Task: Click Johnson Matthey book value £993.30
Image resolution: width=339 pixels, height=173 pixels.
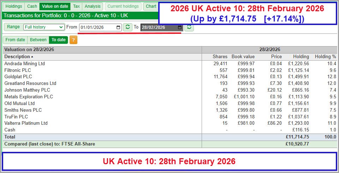Action: click(246, 90)
